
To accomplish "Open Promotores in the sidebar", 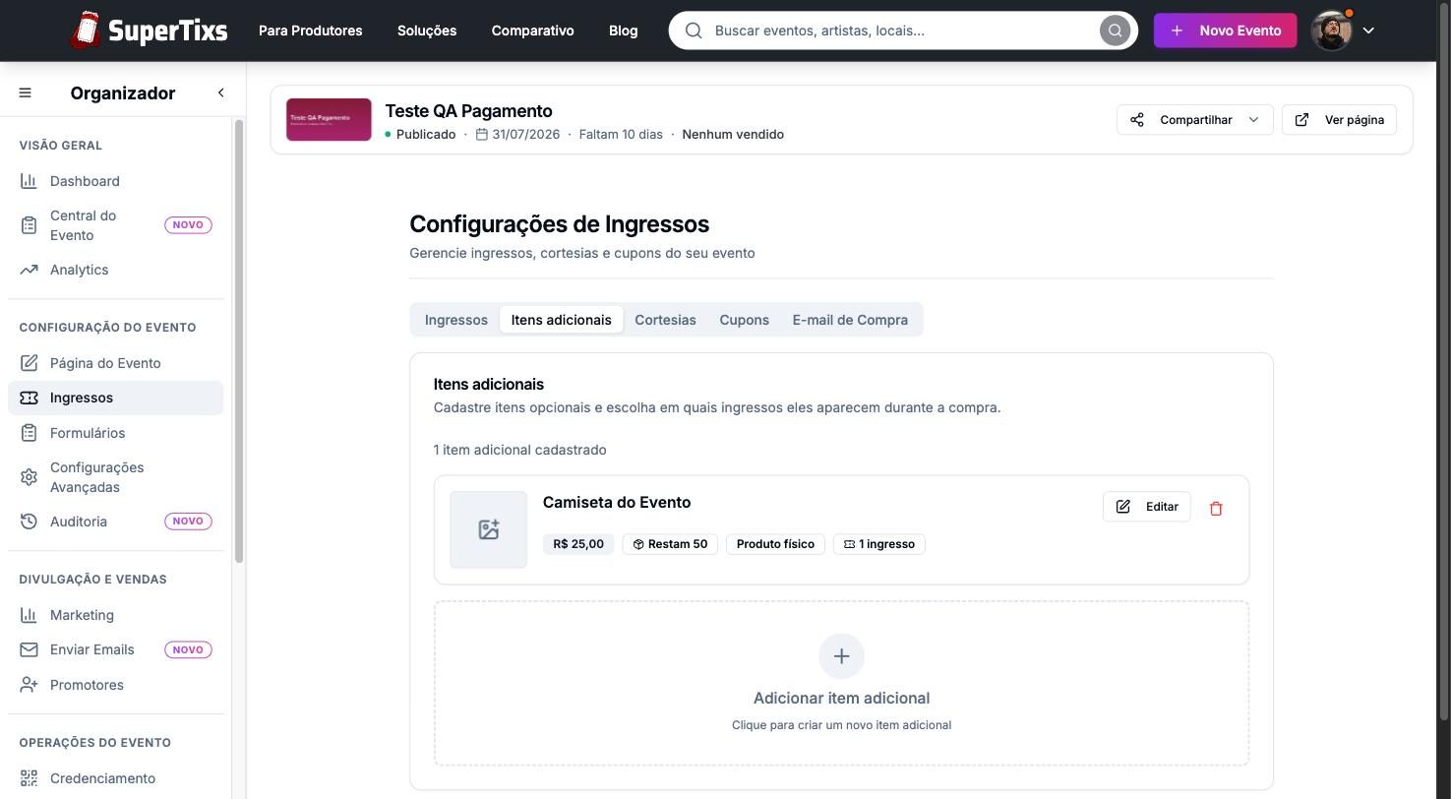I will point(115,685).
